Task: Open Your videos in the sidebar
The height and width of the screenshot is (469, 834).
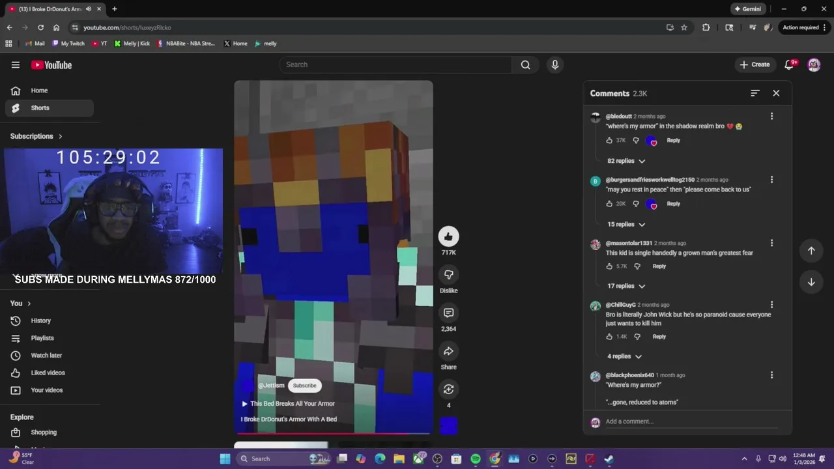Action: tap(50, 390)
